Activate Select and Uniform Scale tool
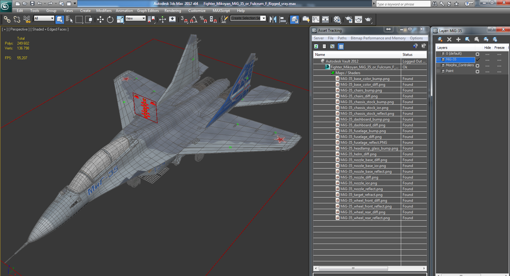The height and width of the screenshot is (276, 510). 120,20
